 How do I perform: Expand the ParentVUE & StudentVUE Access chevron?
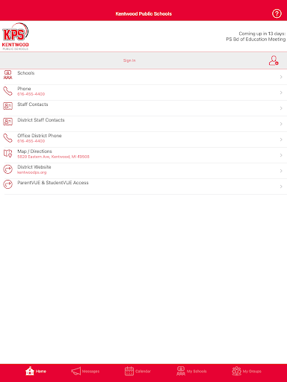pos(281,187)
